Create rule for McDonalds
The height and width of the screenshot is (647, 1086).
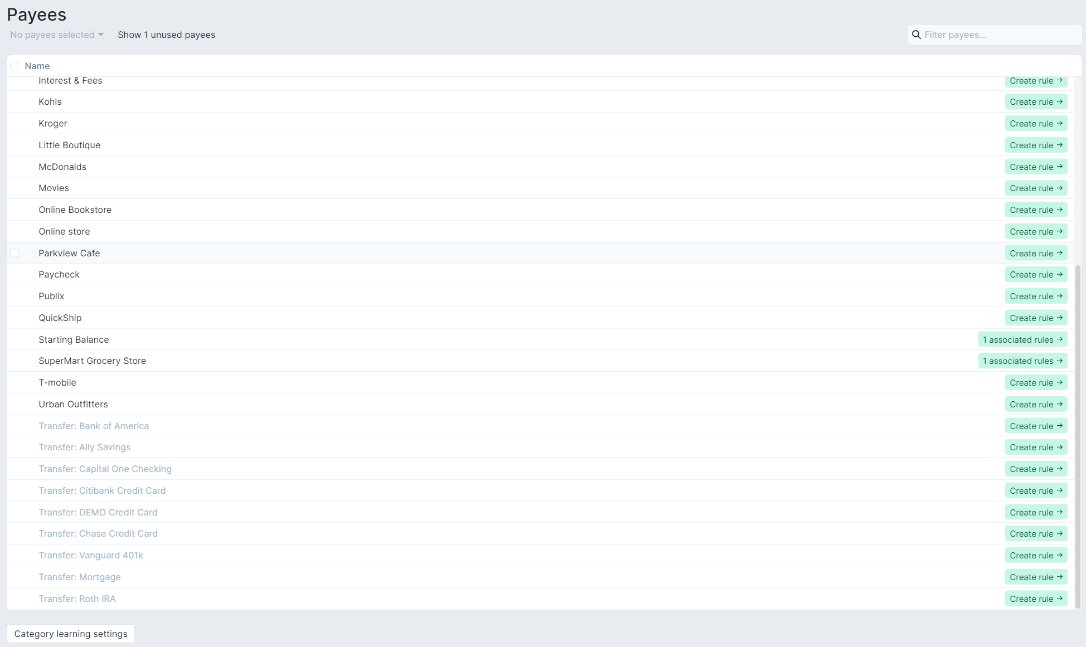pos(1035,166)
